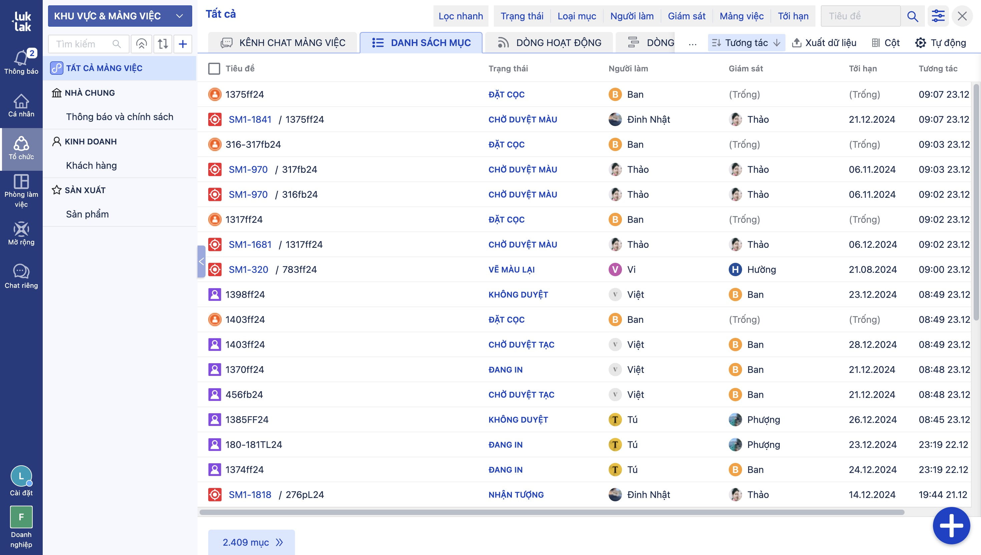
Task: Open the Tương tác sort dropdown
Action: [746, 43]
